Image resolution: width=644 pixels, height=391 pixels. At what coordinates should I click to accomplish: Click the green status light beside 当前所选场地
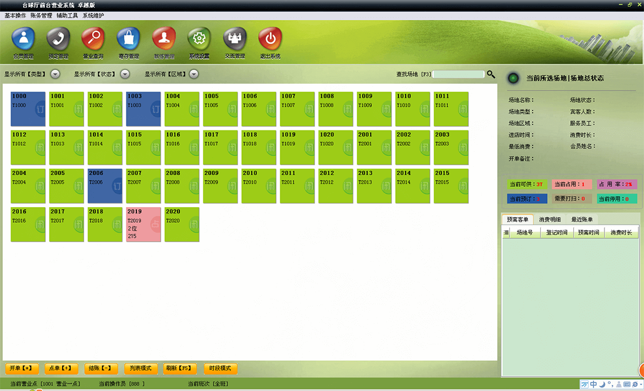(513, 78)
